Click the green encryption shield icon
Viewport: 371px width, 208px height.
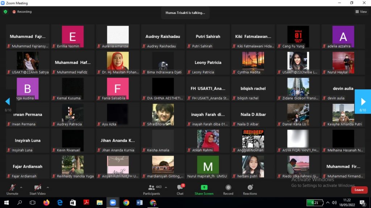5,12
